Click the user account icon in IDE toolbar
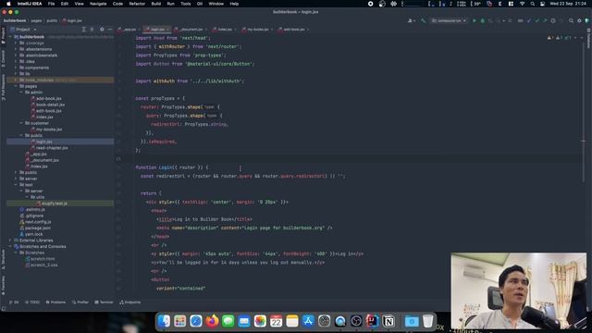The image size is (592, 333). click(x=411, y=20)
